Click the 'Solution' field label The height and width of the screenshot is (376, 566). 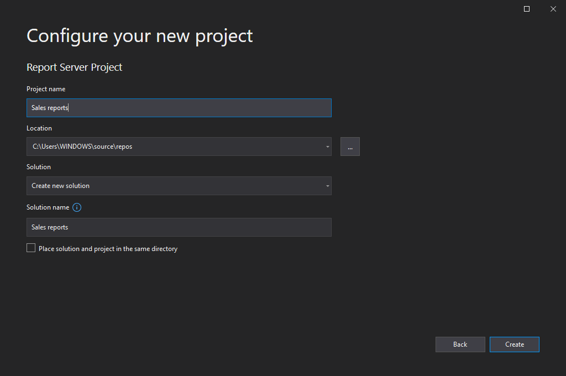click(39, 167)
